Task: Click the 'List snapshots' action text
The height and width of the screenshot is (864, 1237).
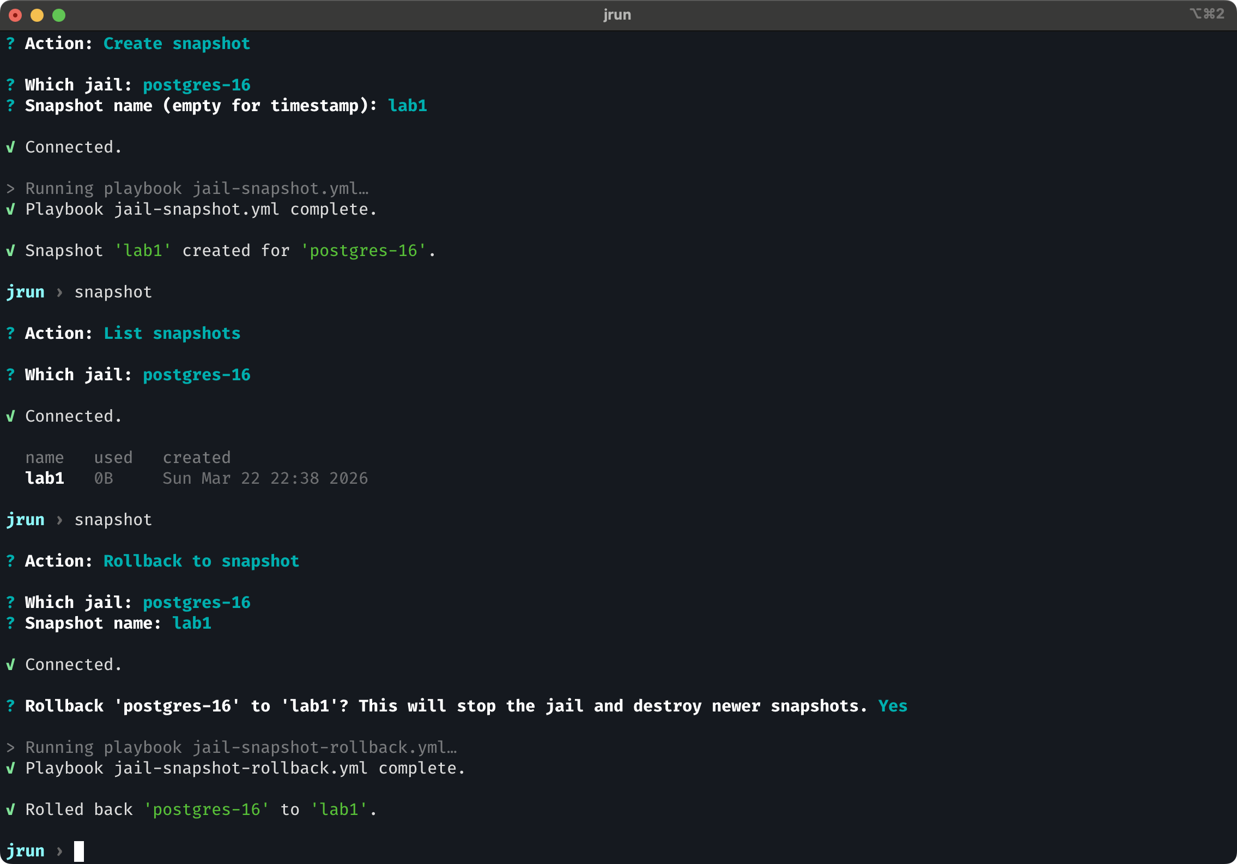Action: click(x=172, y=333)
